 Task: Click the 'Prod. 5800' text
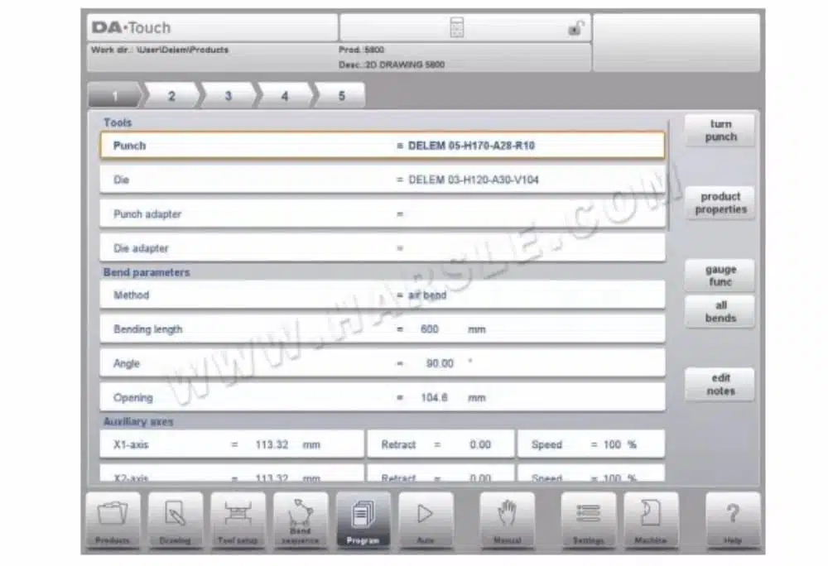361,50
